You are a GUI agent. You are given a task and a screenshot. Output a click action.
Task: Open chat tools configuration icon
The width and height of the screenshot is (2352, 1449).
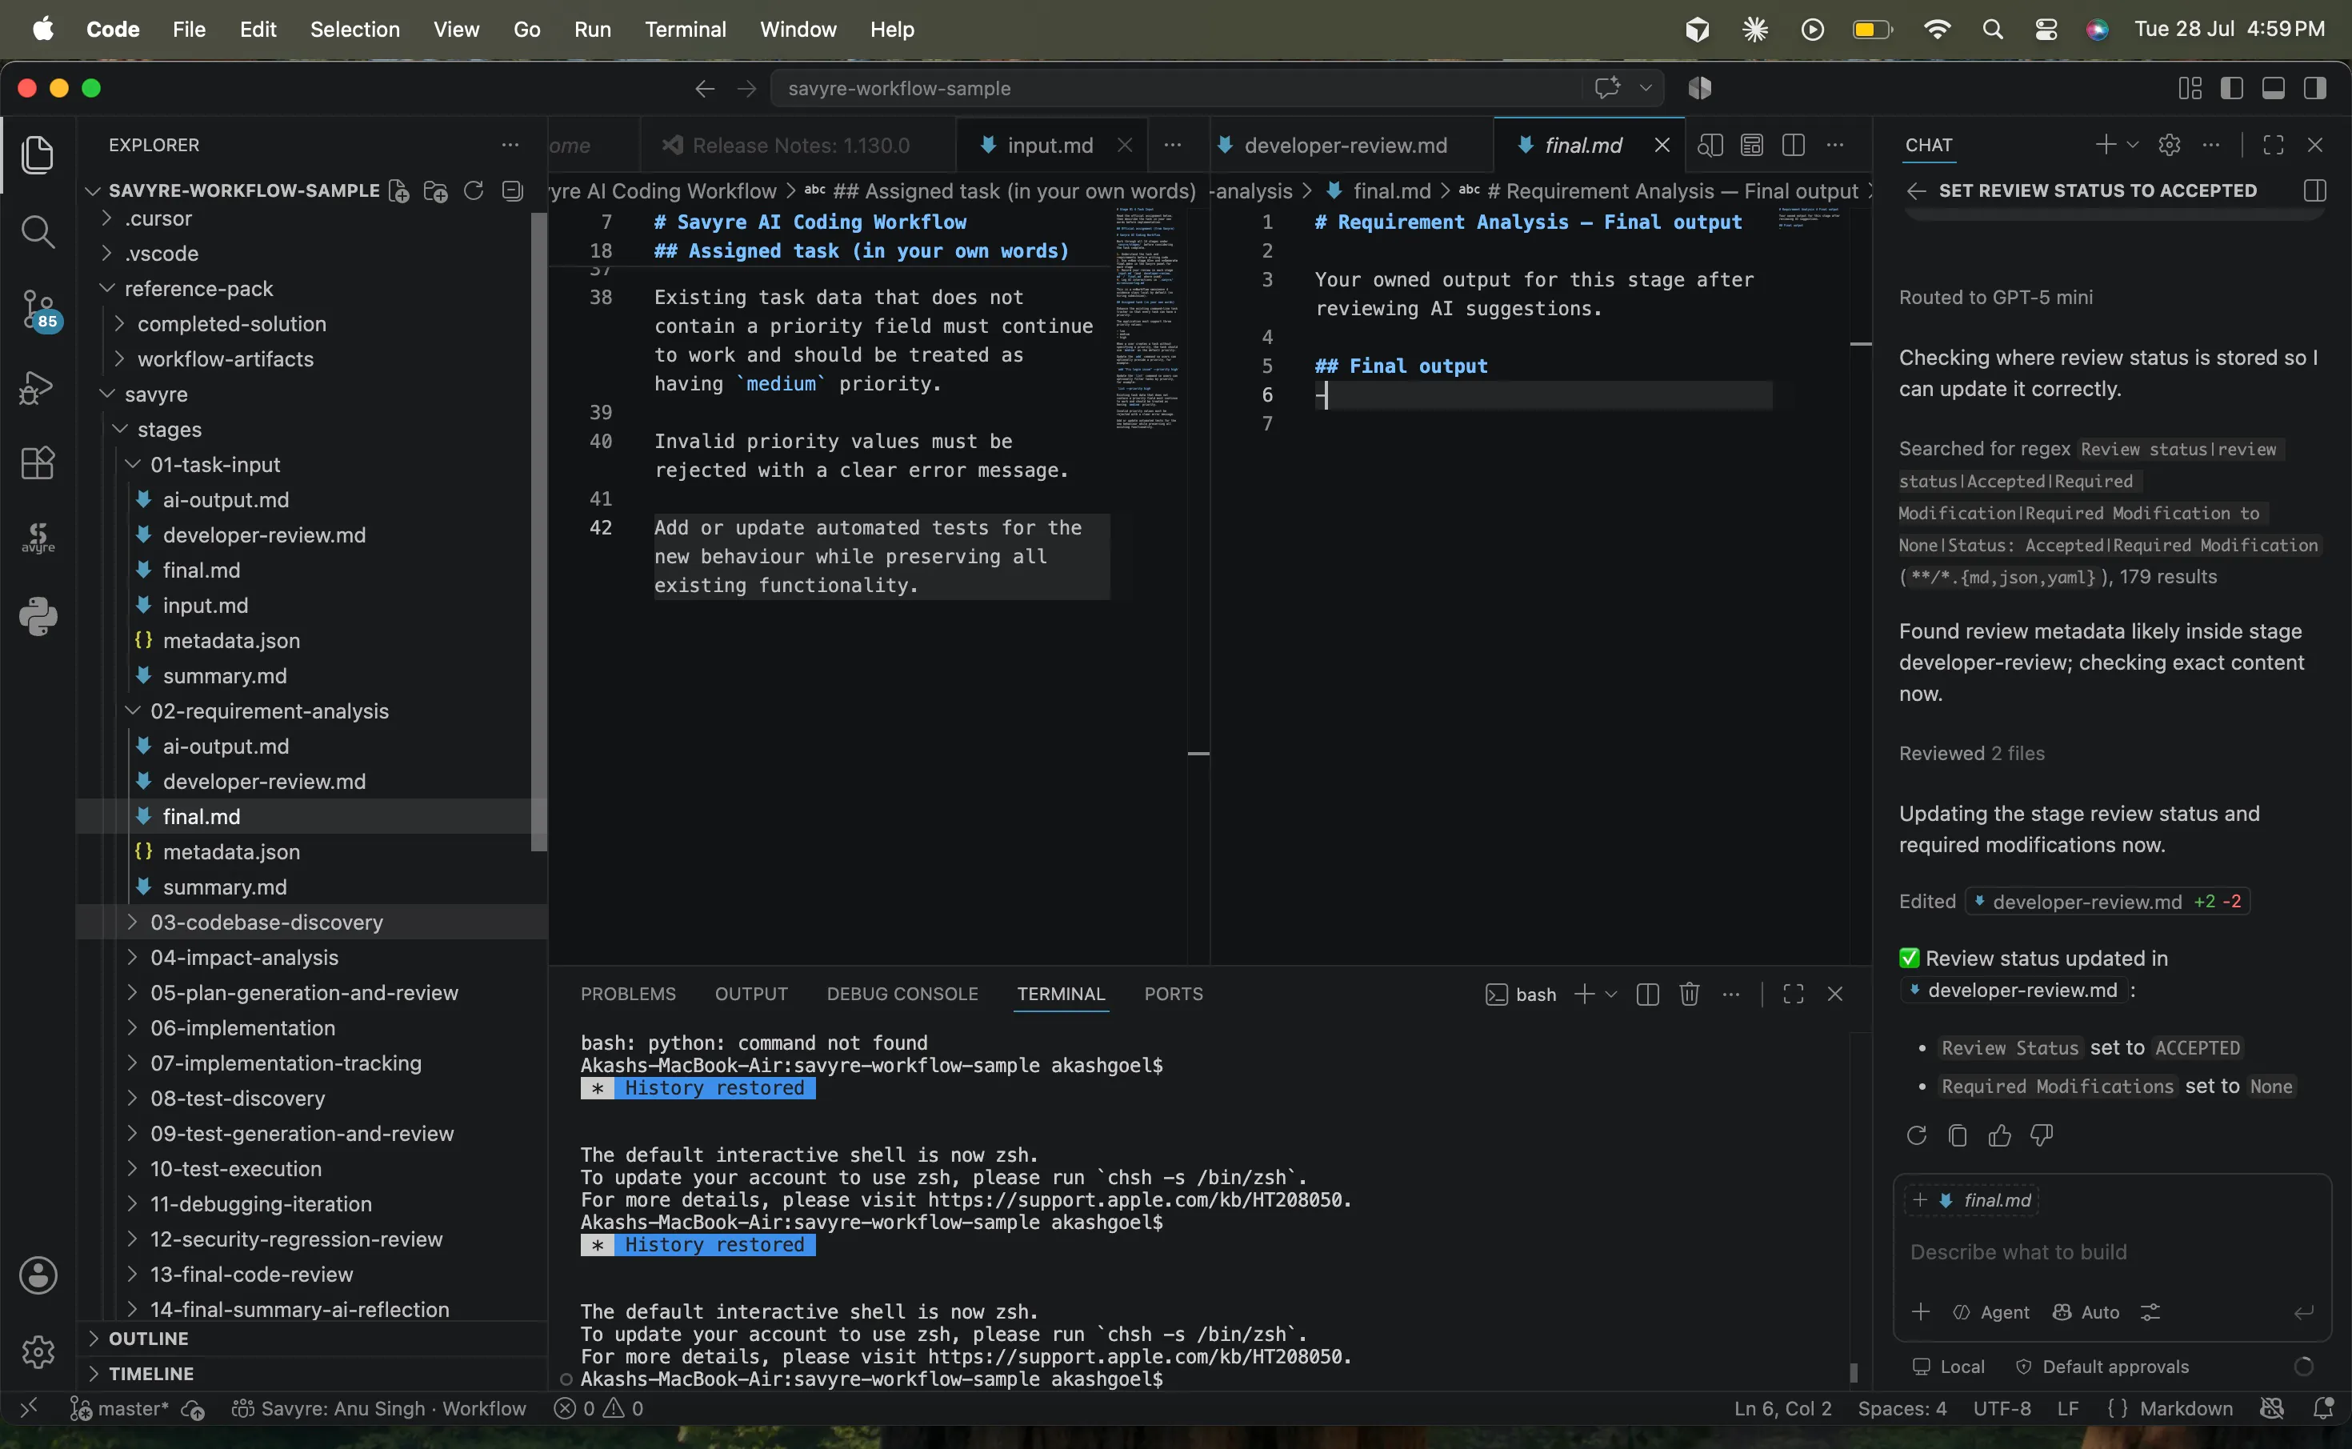2150,1312
